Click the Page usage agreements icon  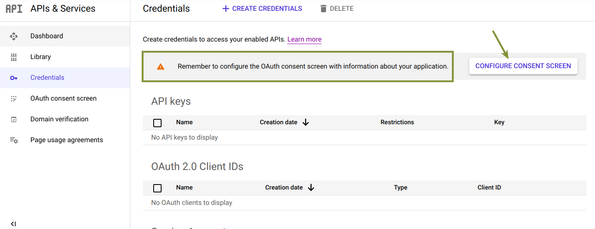click(x=14, y=140)
